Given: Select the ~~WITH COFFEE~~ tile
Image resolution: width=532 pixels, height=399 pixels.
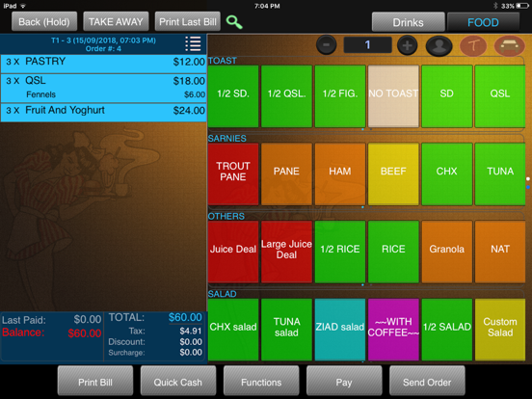Looking at the screenshot, I should tap(393, 330).
